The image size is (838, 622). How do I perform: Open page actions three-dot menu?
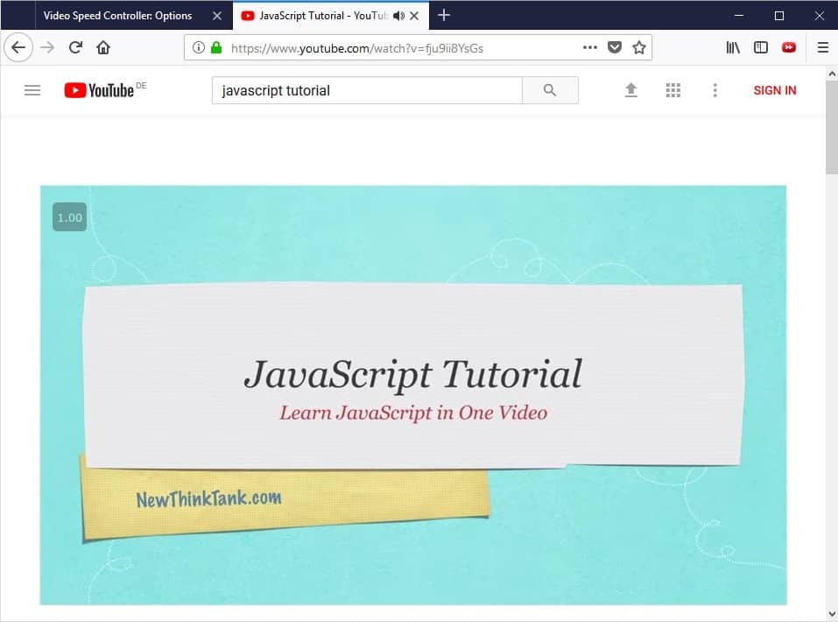pyautogui.click(x=590, y=47)
